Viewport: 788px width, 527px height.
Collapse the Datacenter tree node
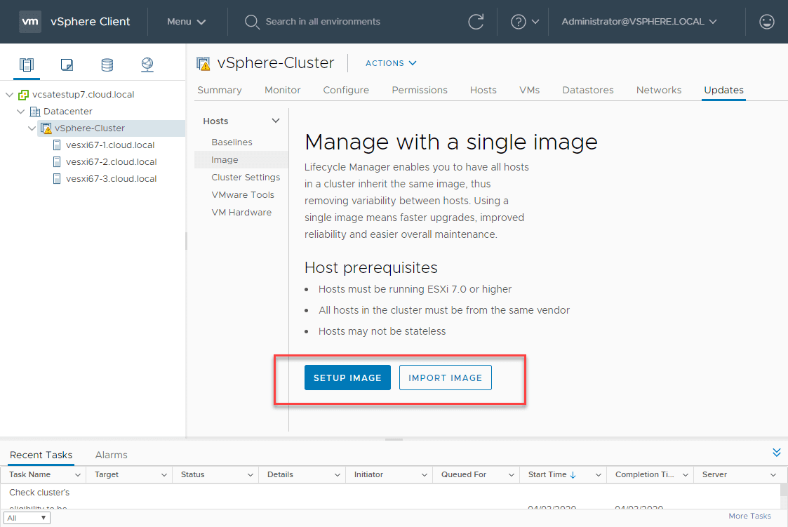20,111
